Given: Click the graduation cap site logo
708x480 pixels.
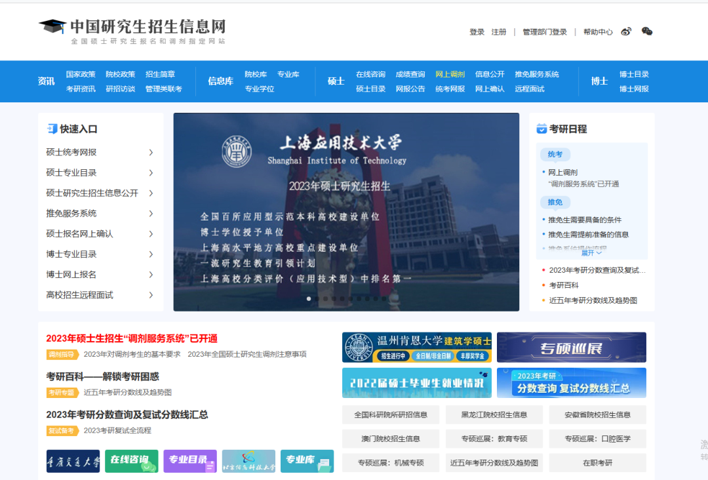Looking at the screenshot, I should click(52, 26).
